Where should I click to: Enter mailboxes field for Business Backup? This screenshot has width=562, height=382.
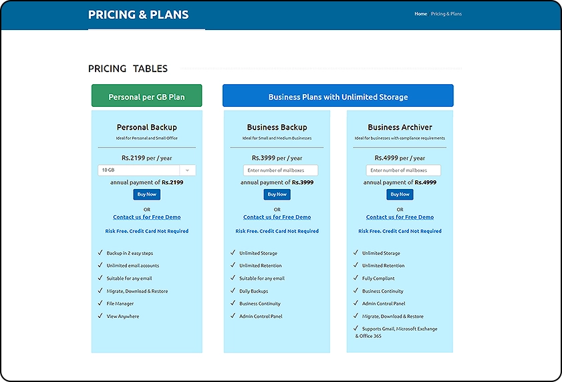pos(281,170)
